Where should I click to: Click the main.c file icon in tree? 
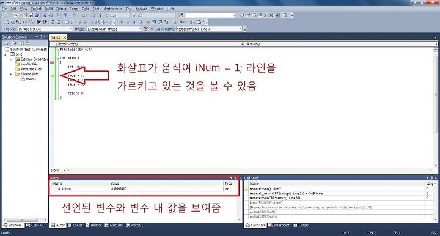point(23,79)
